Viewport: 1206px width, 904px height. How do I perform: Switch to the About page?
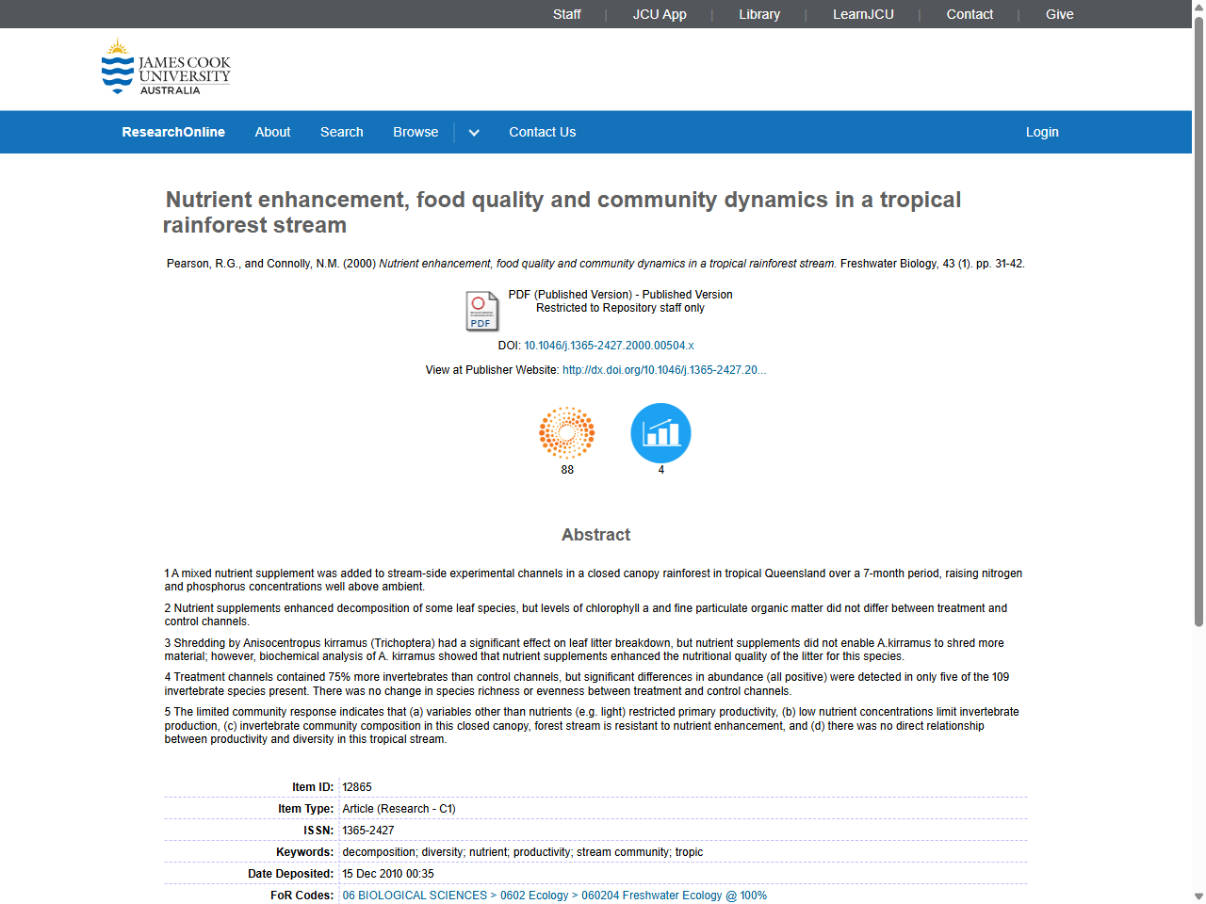click(x=272, y=132)
